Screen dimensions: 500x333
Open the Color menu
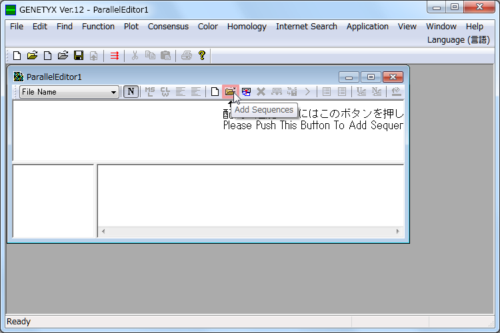tap(207, 27)
